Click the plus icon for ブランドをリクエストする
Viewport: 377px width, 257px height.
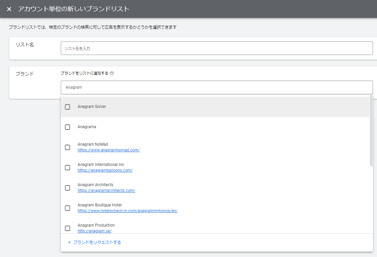pos(69,242)
